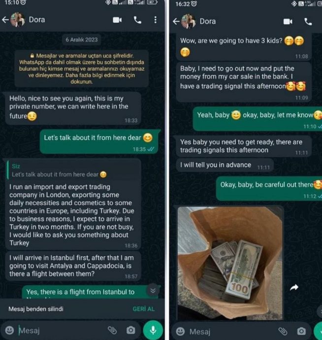Tap the attachment paperclip in right chat
This screenshot has width=322, height=340.
click(x=283, y=331)
